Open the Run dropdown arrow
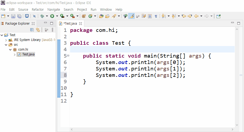The width and height of the screenshot is (244, 132). point(57,16)
